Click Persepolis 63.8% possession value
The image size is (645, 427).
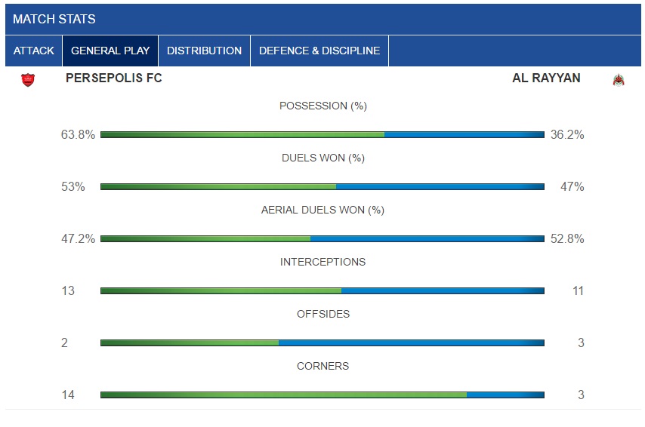tap(79, 135)
